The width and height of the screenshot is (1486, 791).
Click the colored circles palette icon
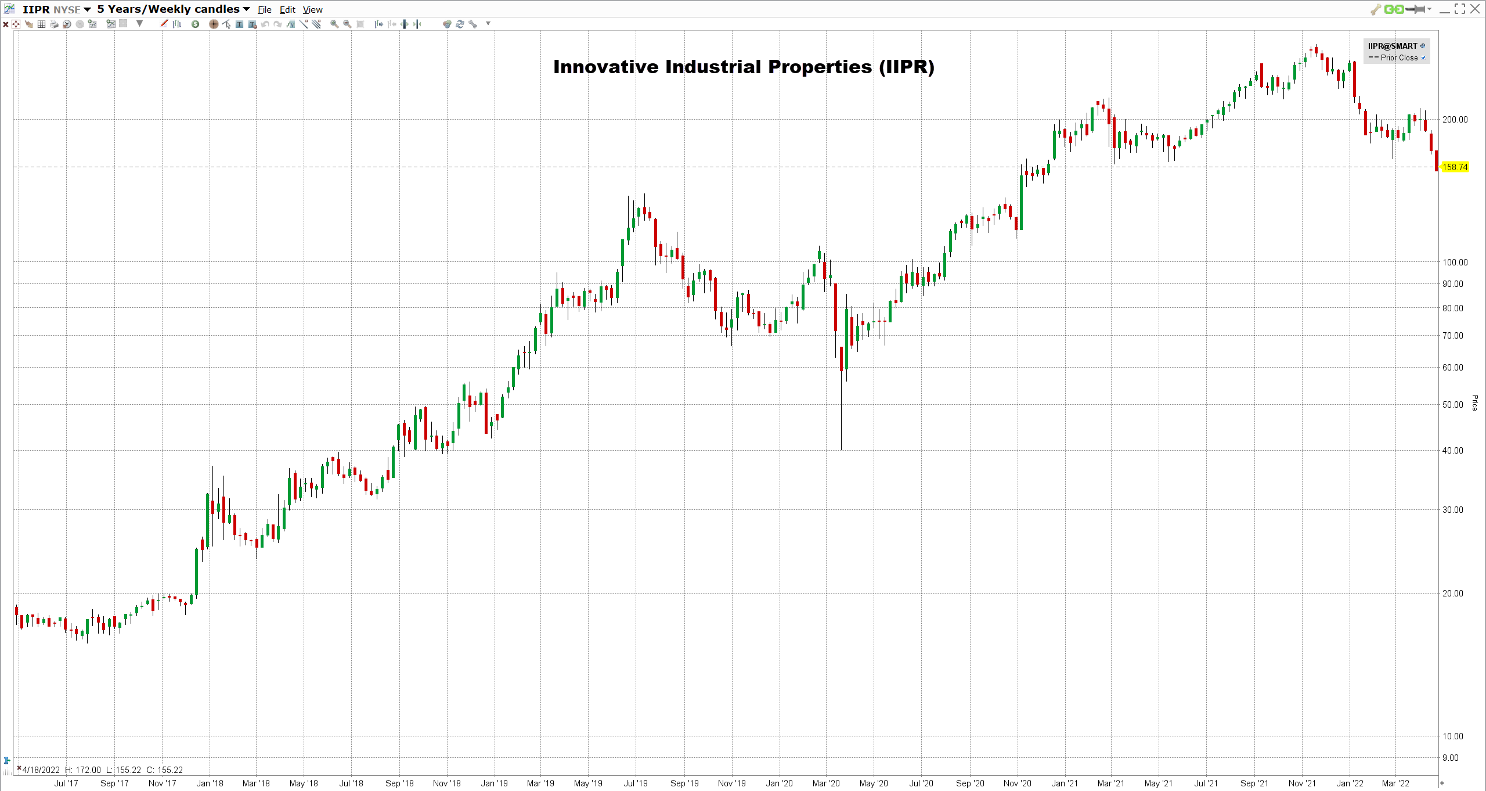[x=447, y=24]
